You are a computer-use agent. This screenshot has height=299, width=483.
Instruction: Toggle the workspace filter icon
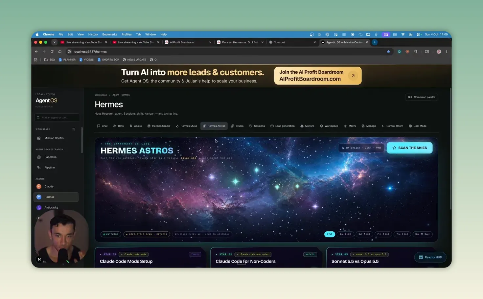click(74, 129)
